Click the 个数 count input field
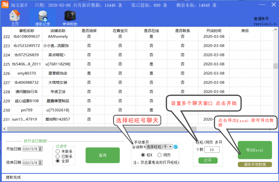This screenshot has height=182, width=279. [212, 150]
